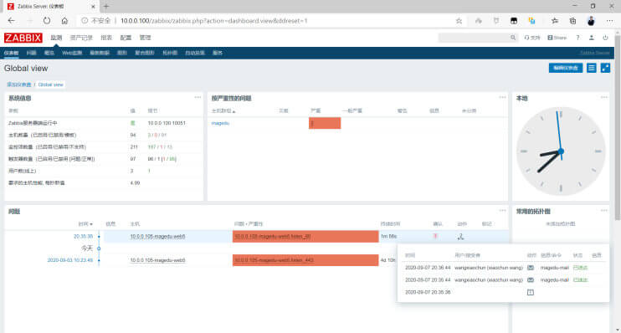The image size is (621, 333).
Task: Sort problems by 时间 column header
Action: coord(85,224)
